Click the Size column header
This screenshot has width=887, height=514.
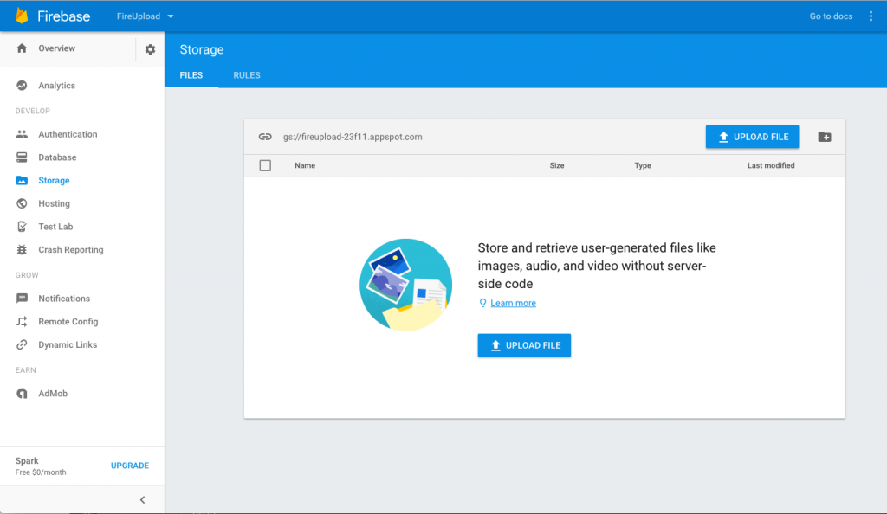pyautogui.click(x=557, y=165)
